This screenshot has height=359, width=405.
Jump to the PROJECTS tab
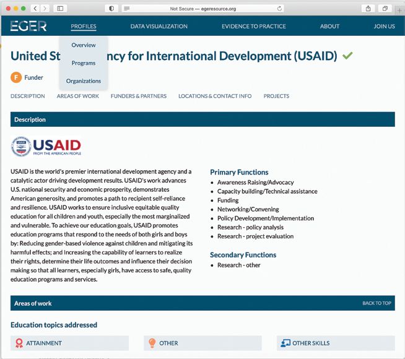pyautogui.click(x=276, y=96)
